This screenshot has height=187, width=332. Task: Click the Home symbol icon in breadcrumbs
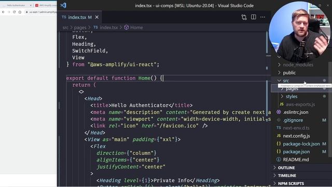127,28
